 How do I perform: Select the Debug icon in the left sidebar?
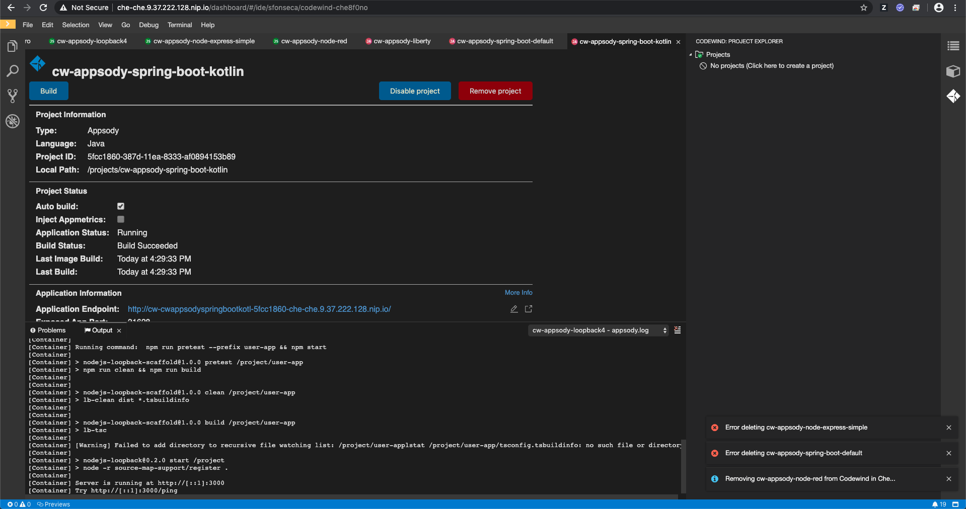pyautogui.click(x=13, y=121)
